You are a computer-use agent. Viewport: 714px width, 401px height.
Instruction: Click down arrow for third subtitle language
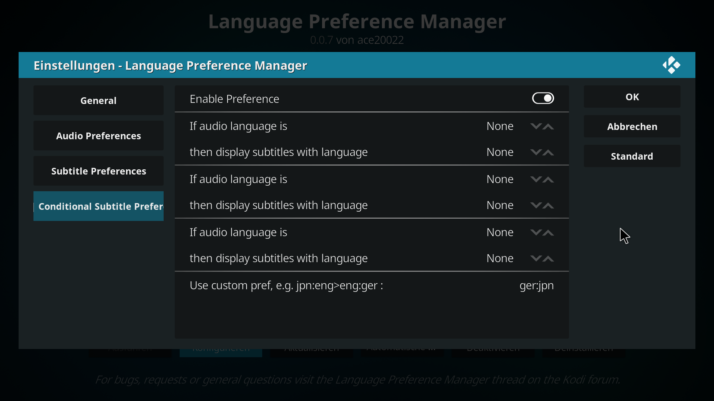[x=536, y=258]
